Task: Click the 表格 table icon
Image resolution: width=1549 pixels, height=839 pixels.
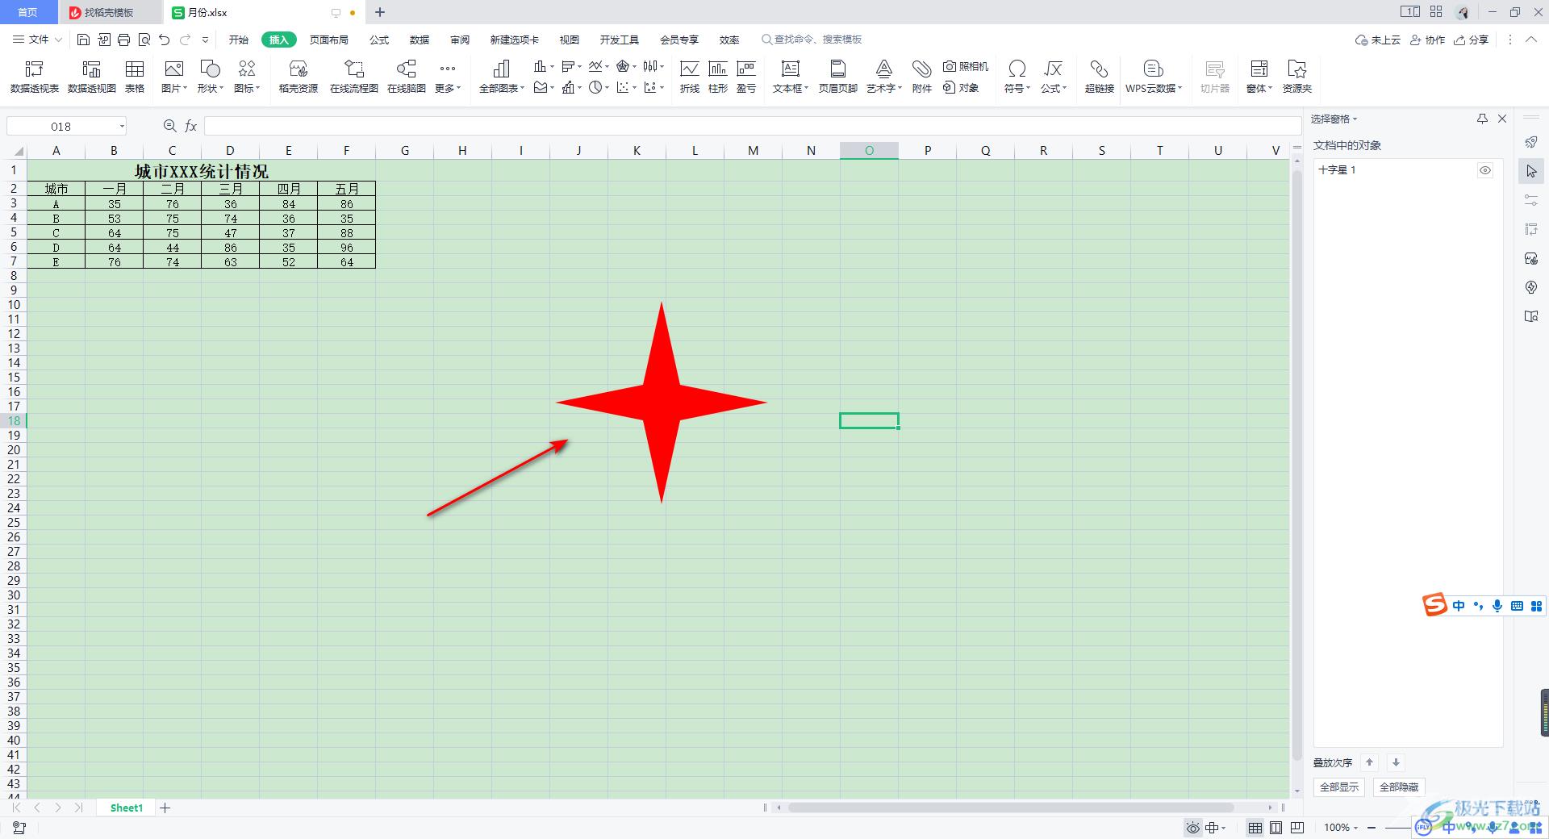Action: point(135,77)
